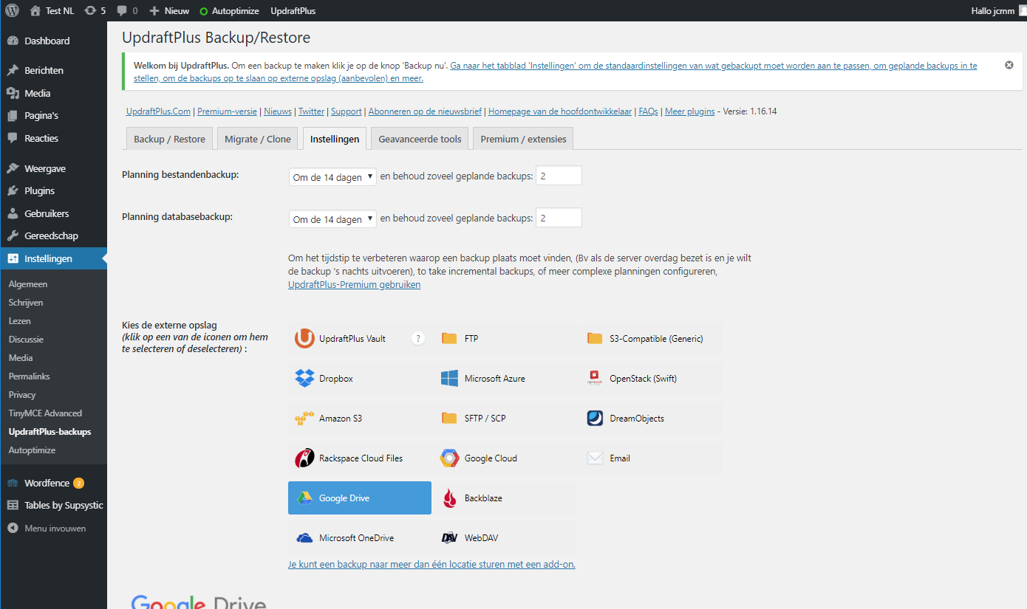View comments bubble in admin bar
Viewport: 1027px width, 609px height.
127,11
